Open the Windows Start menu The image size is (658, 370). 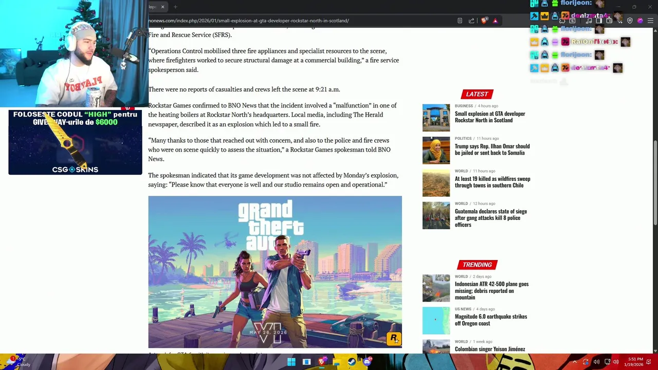pyautogui.click(x=291, y=362)
